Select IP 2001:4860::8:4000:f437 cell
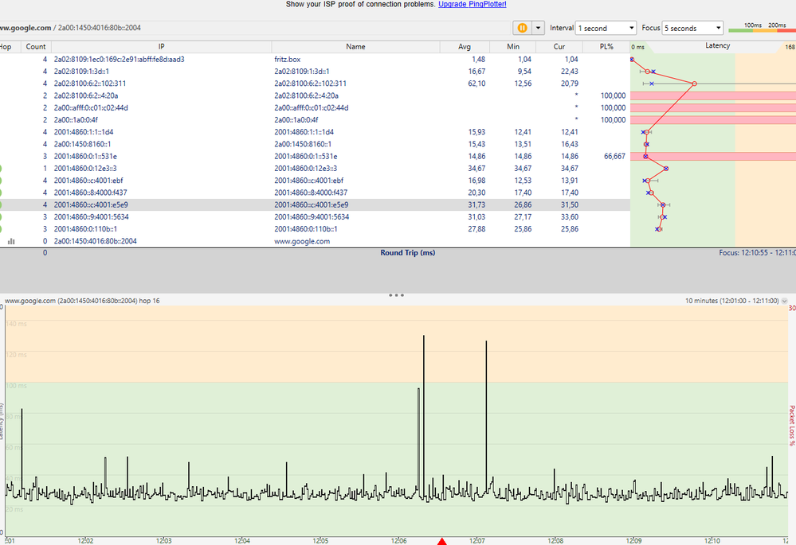Screen dimensions: 796x545 [x=90, y=193]
